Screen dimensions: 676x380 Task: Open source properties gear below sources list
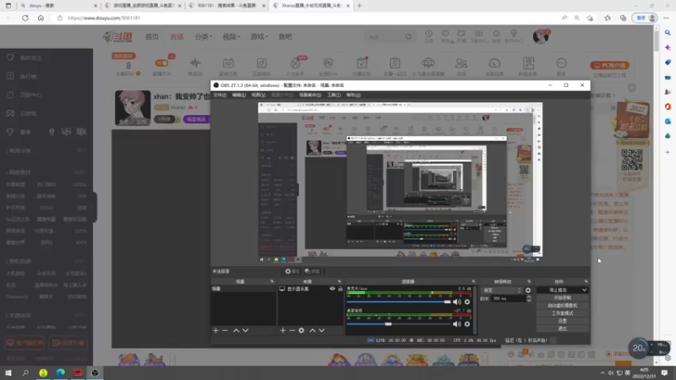pyautogui.click(x=302, y=330)
